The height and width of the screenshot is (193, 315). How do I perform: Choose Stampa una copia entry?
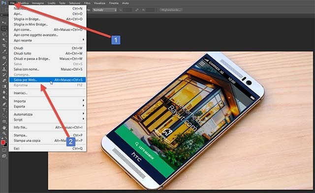point(47,140)
